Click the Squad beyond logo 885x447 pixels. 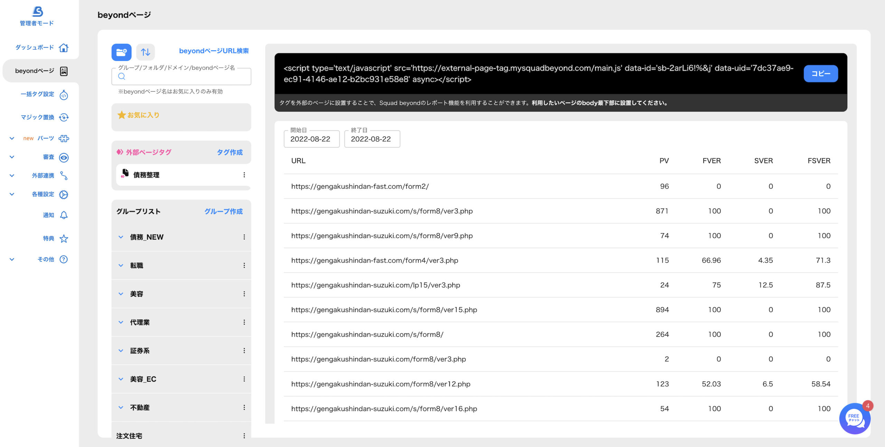37,11
